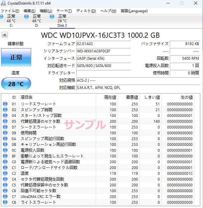Open the ファイル(F) menu
This screenshot has width=203, height=208.
coord(10,11)
